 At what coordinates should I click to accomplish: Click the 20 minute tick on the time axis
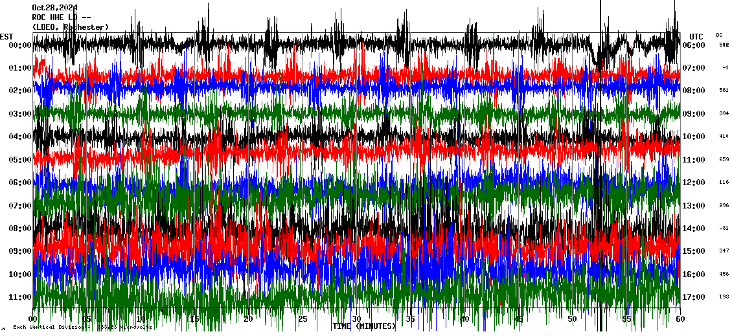tap(249, 319)
